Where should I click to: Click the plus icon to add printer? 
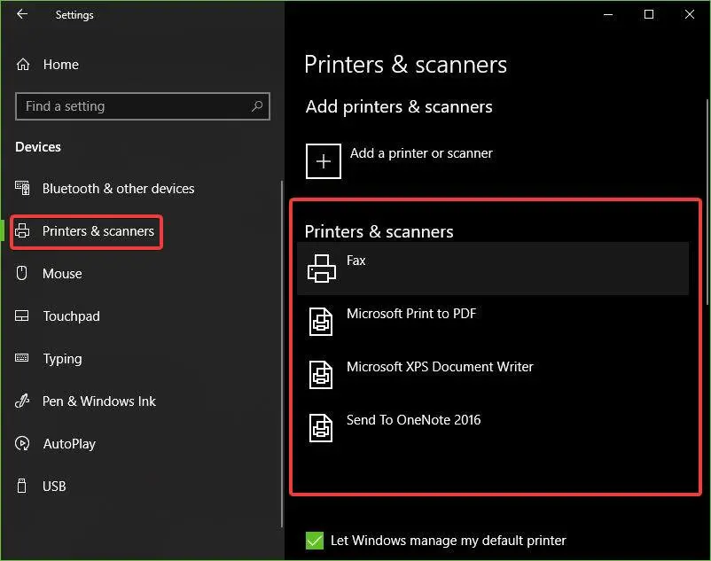[x=324, y=161]
